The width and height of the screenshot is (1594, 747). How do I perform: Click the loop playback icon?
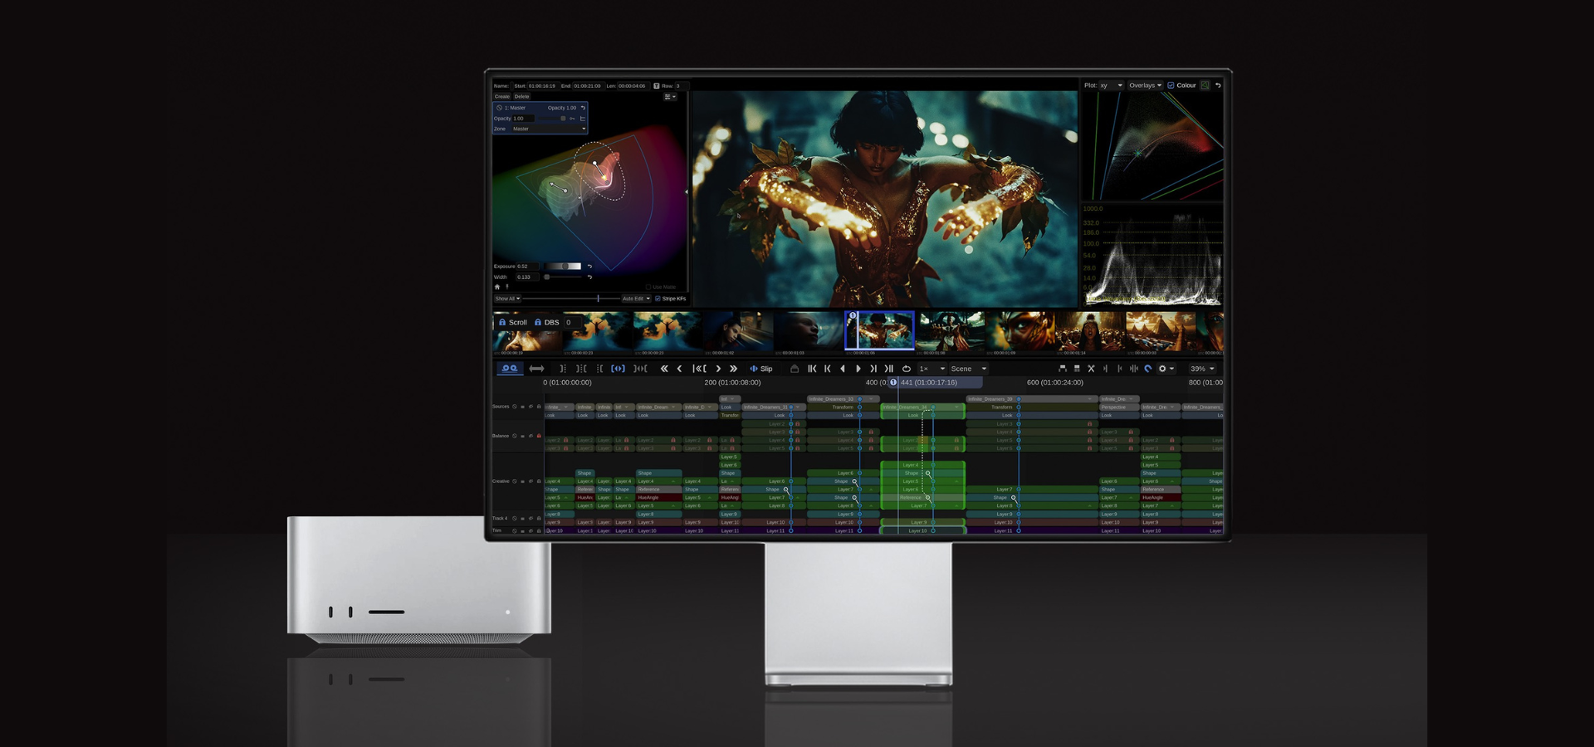906,369
